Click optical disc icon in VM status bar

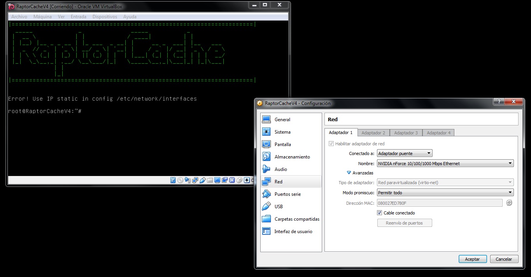180,180
